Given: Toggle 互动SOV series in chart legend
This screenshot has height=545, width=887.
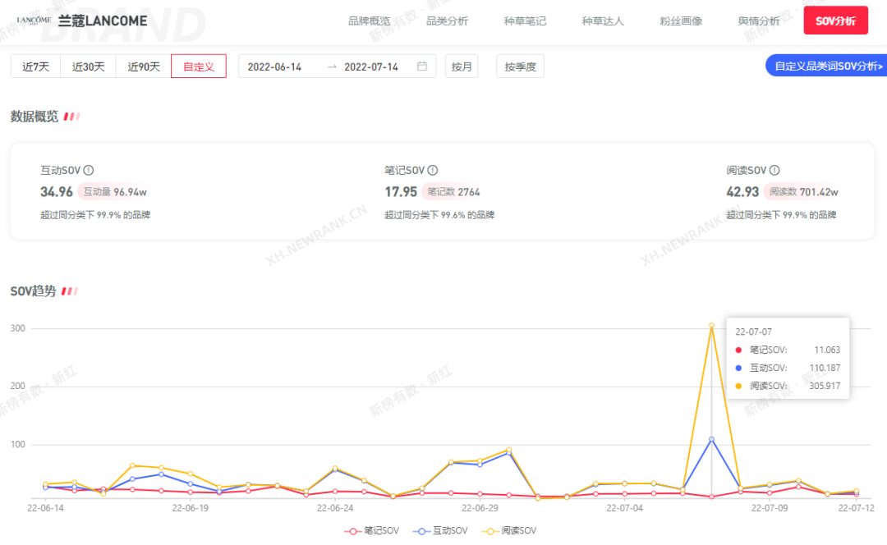Looking at the screenshot, I should coord(444,531).
